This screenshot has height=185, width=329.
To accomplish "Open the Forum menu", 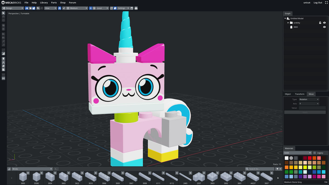I will [72, 3].
